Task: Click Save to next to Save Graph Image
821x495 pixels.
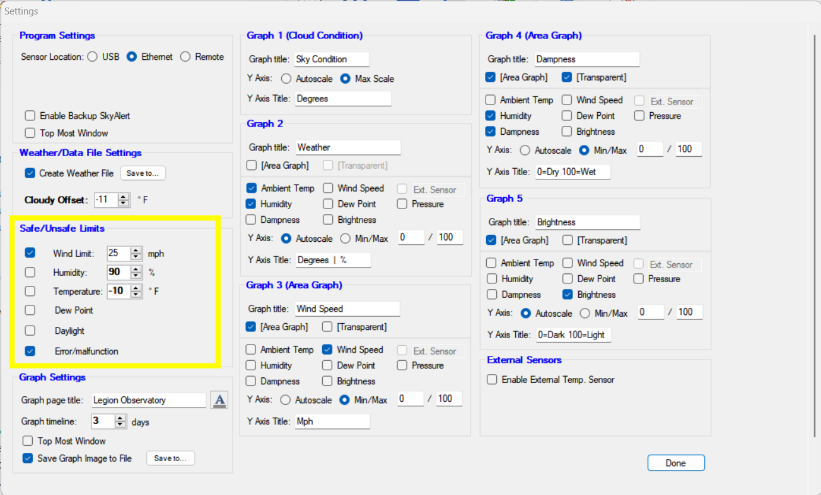Action: tap(171, 458)
